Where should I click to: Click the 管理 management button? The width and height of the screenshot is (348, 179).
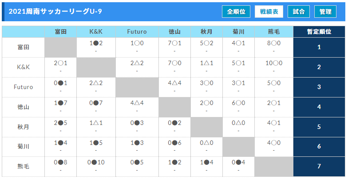(x=325, y=12)
